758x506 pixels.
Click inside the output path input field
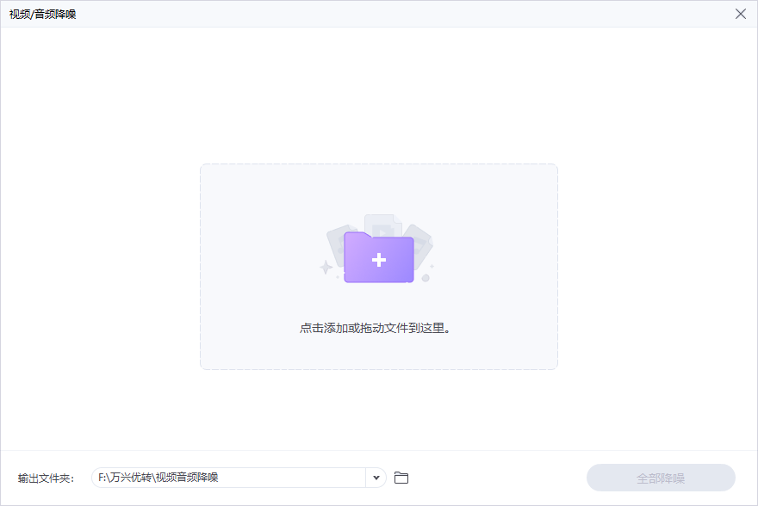(x=233, y=477)
